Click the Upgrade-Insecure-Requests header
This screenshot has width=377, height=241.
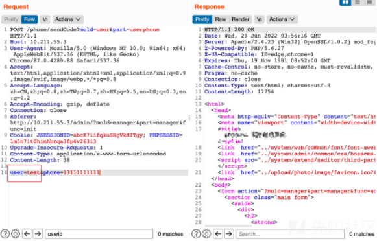coord(56,147)
